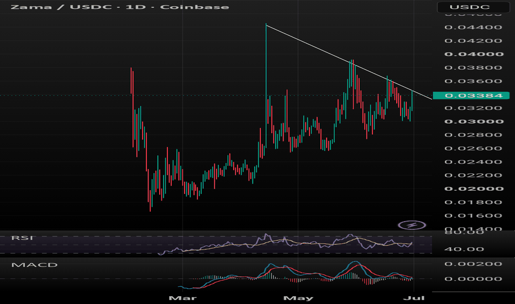This screenshot has height=304, width=515.
Task: Click the 0.03800 price axis label
Action: coord(474,67)
